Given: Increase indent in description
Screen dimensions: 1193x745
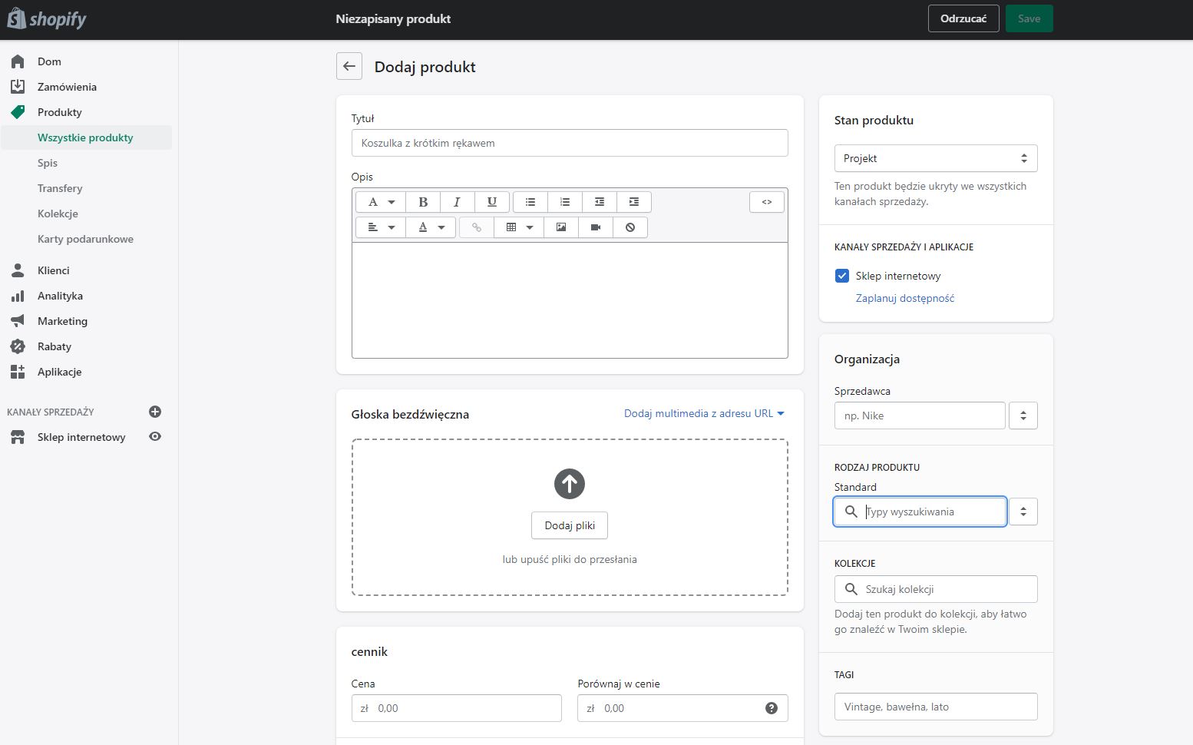Looking at the screenshot, I should tap(634, 202).
